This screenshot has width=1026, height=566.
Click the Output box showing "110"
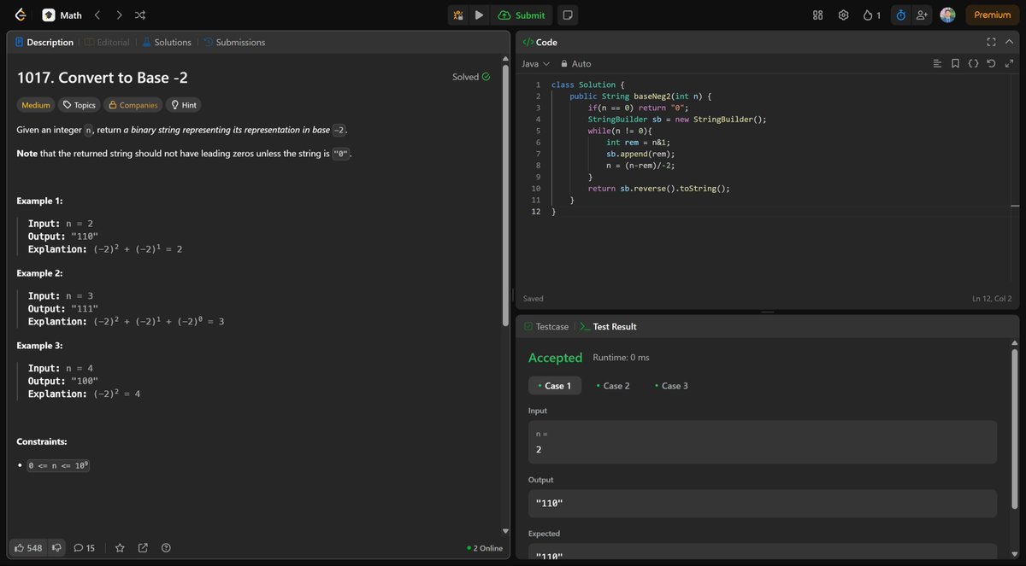point(763,504)
